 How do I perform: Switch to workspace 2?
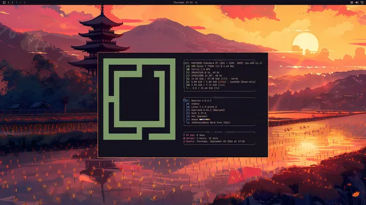13,2
